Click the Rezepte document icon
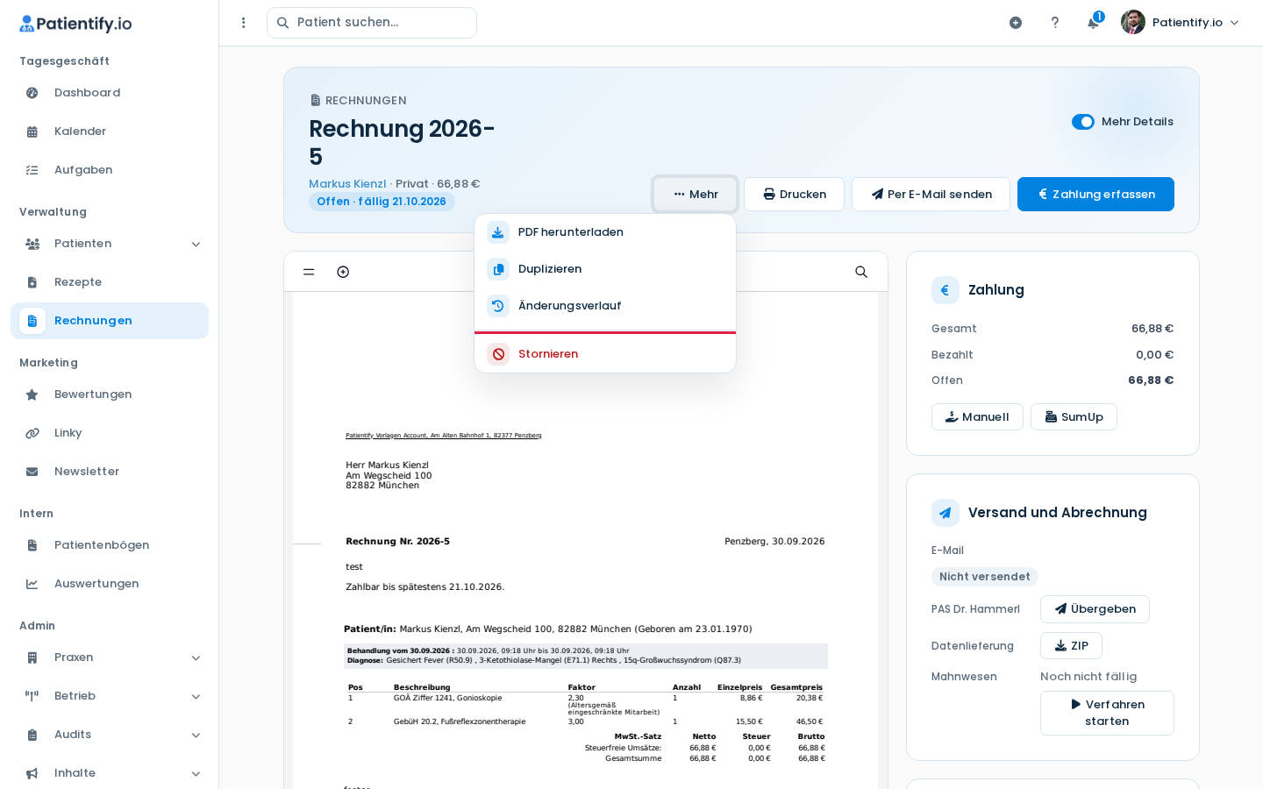Screen dimensions: 1263x789 32,282
